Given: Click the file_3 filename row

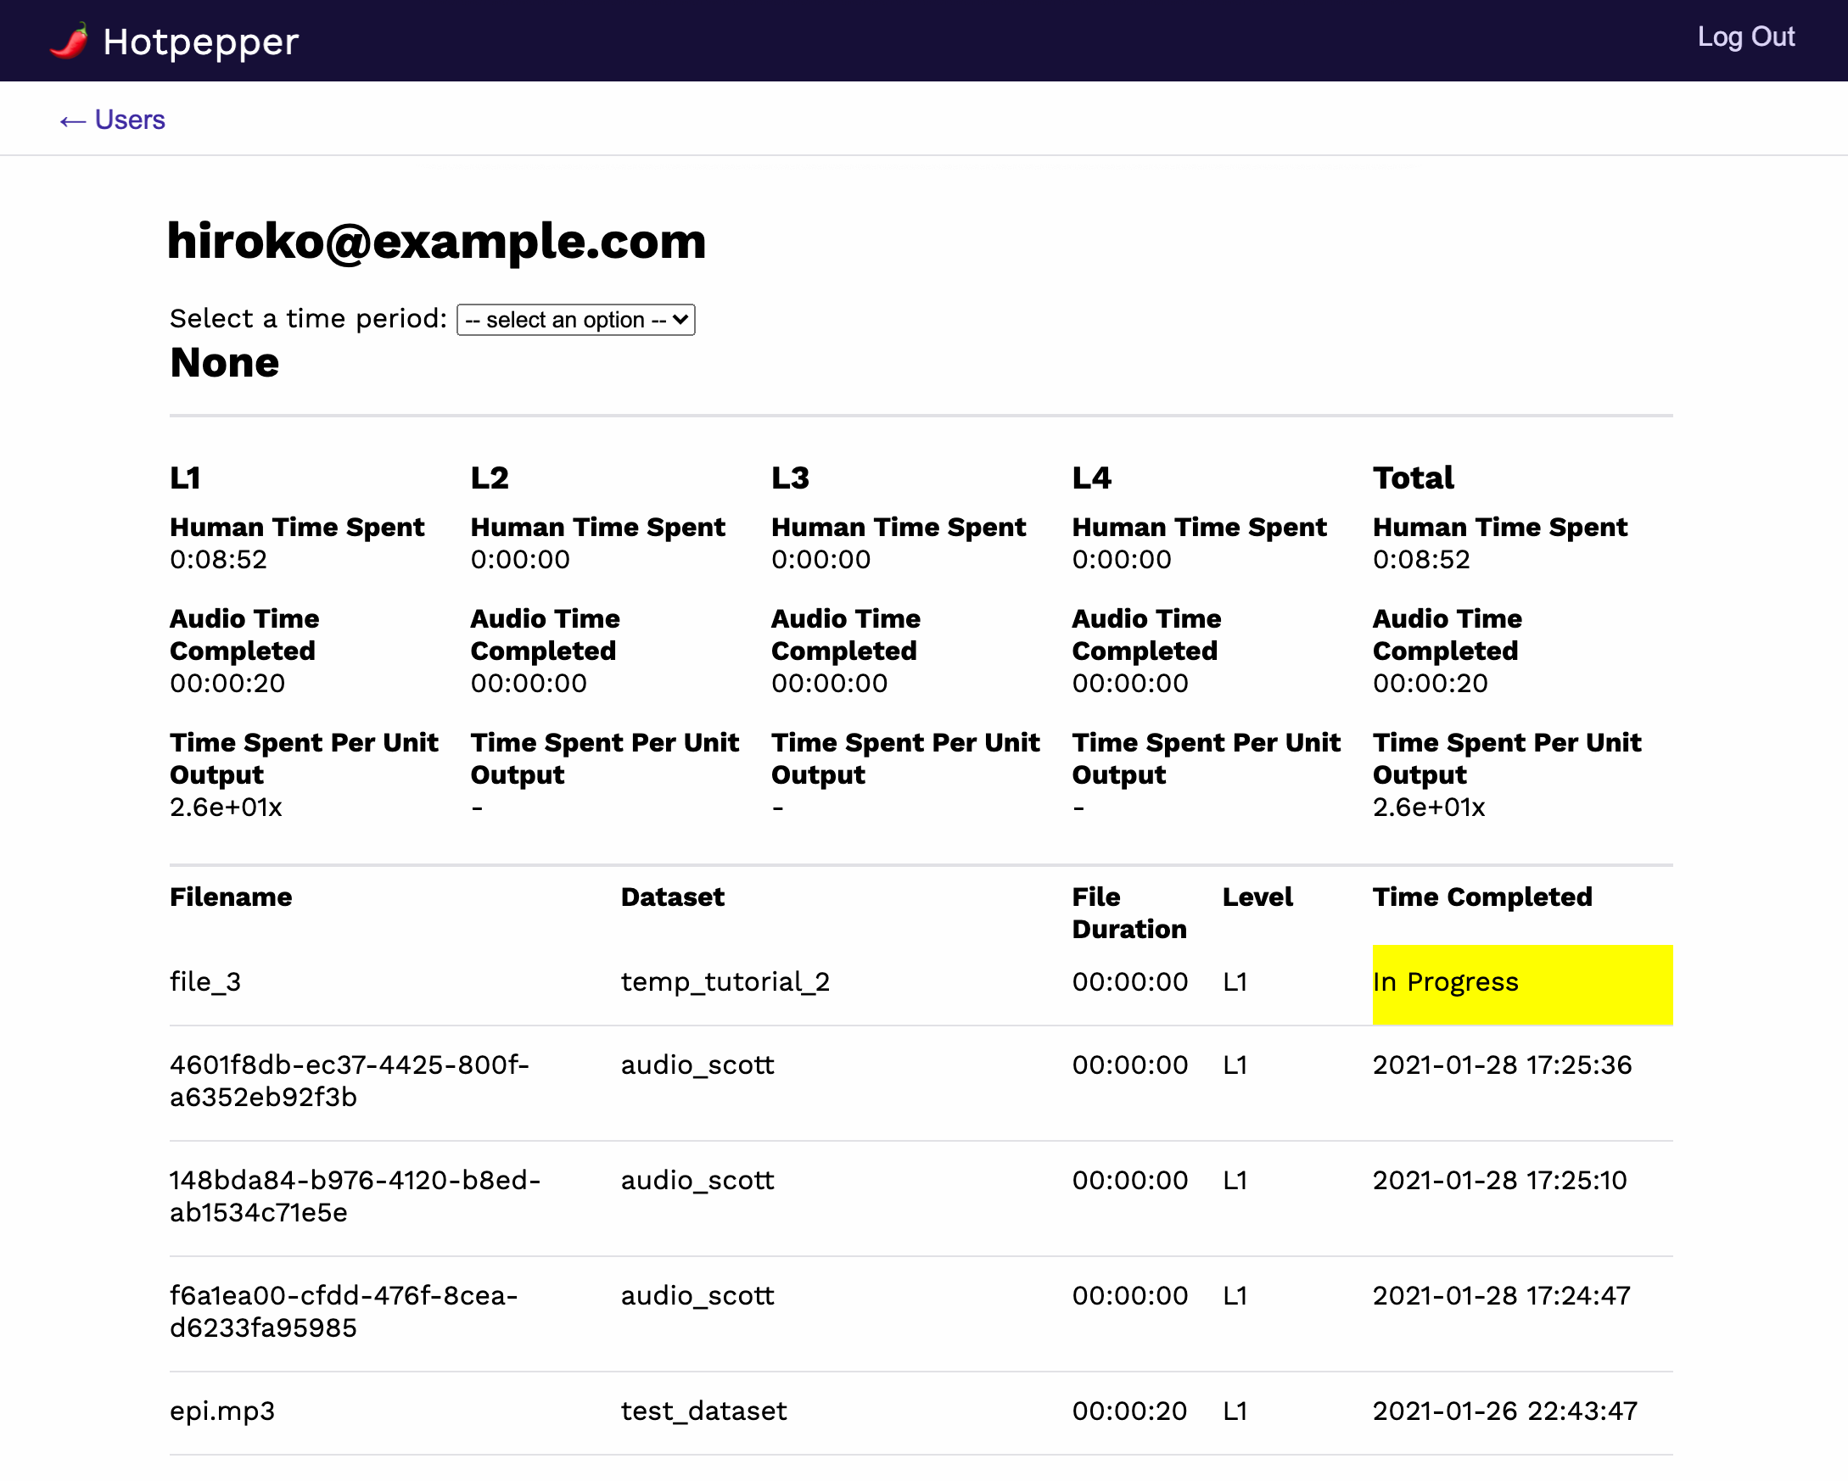Looking at the screenshot, I should pyautogui.click(x=204, y=981).
